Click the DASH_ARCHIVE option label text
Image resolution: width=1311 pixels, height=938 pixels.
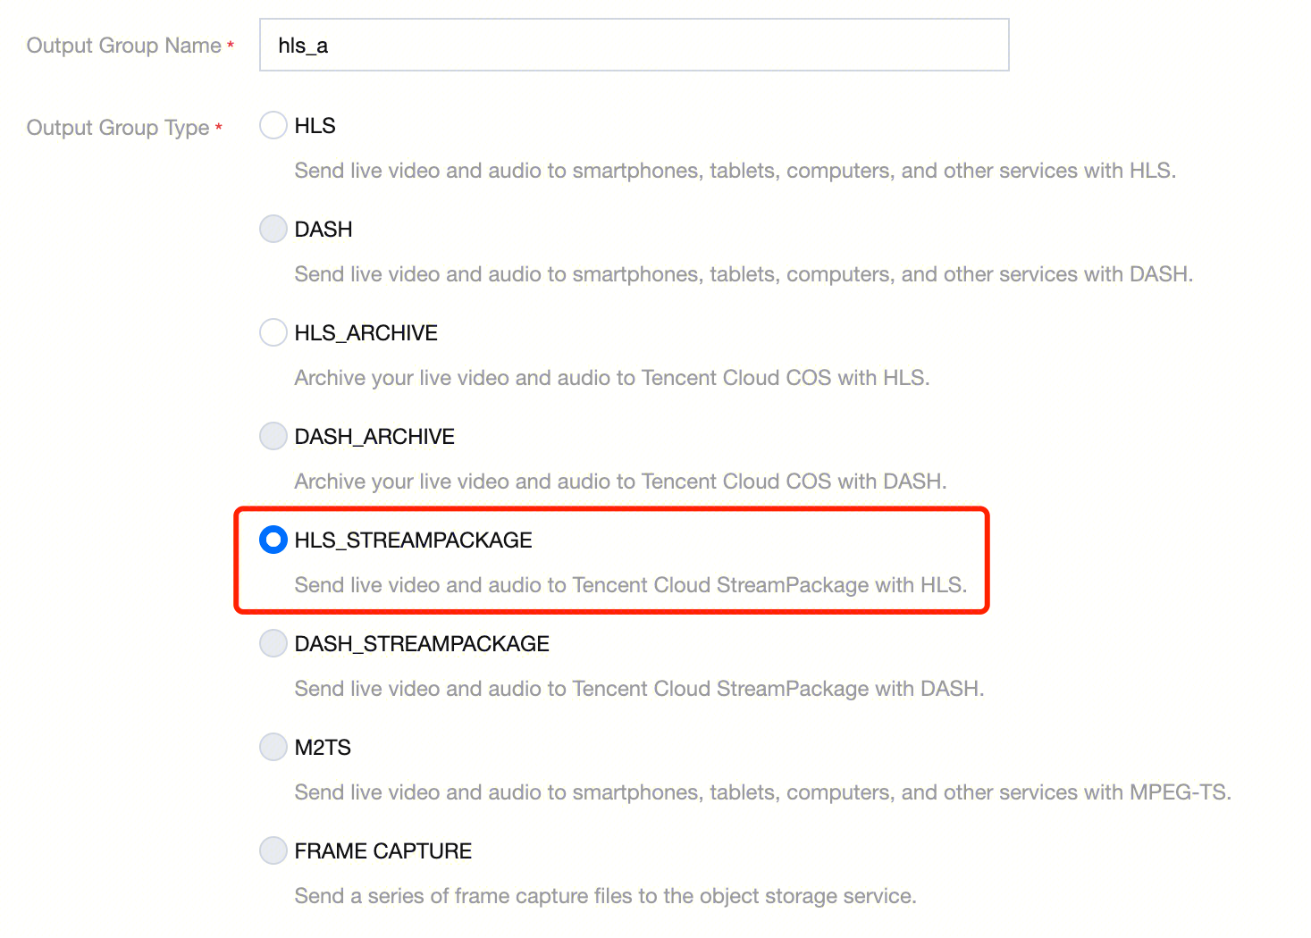coord(374,437)
